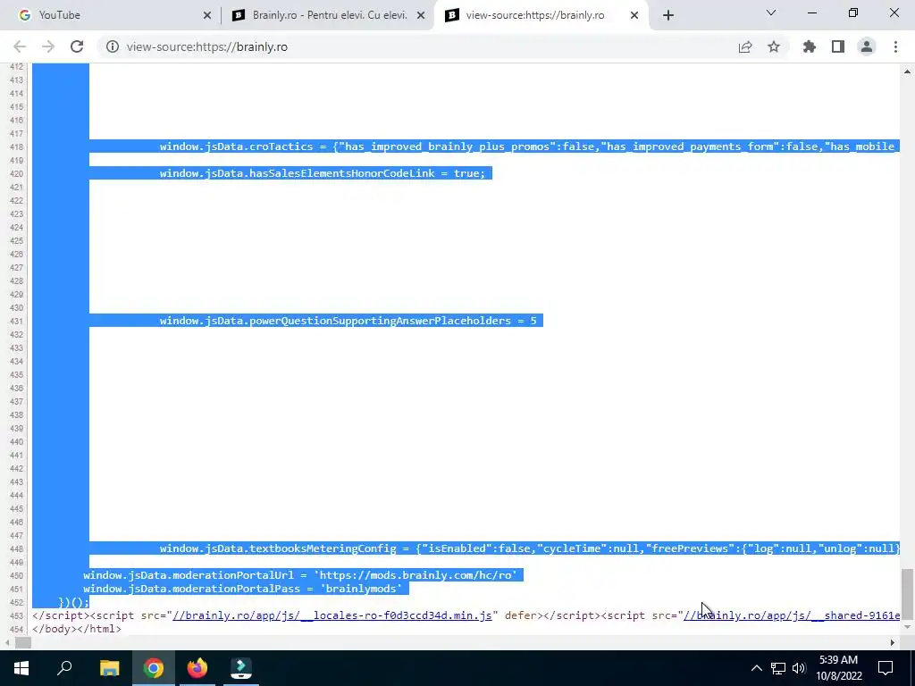The height and width of the screenshot is (686, 915).
Task: Close the view-source tab
Action: tap(634, 16)
